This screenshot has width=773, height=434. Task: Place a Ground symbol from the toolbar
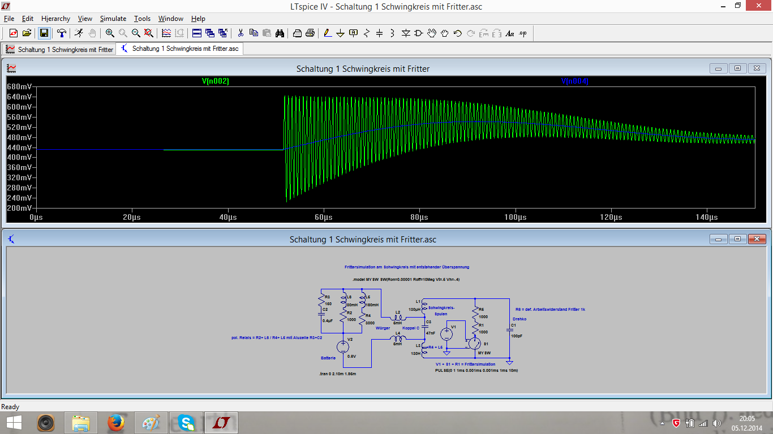point(341,33)
